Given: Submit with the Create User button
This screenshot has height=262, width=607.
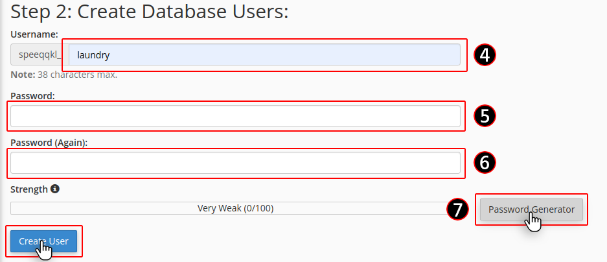Looking at the screenshot, I should point(44,241).
